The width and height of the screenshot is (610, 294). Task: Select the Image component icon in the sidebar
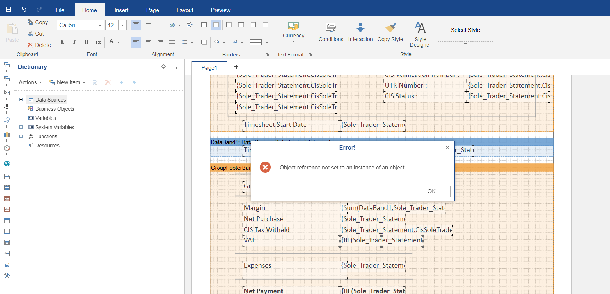(x=7, y=265)
